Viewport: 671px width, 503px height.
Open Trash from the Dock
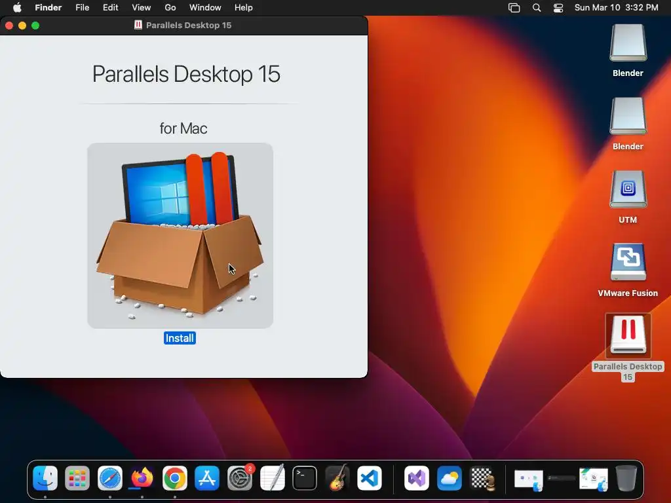(626, 477)
